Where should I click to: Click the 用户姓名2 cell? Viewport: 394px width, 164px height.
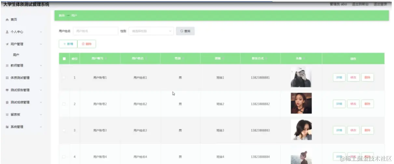pos(140,104)
